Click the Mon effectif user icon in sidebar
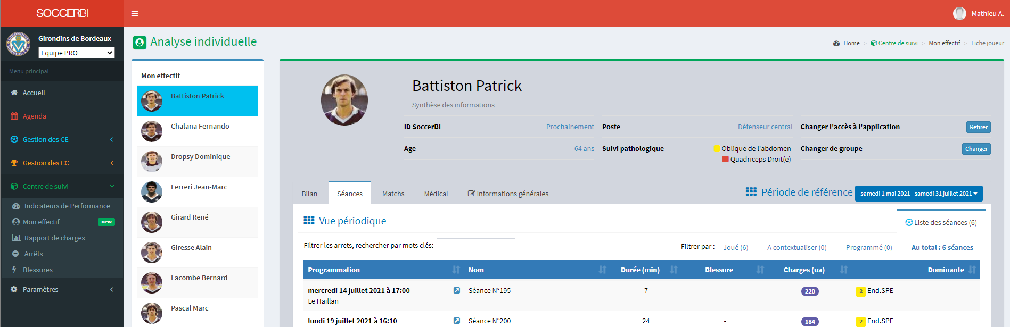The width and height of the screenshot is (1010, 327). click(16, 222)
